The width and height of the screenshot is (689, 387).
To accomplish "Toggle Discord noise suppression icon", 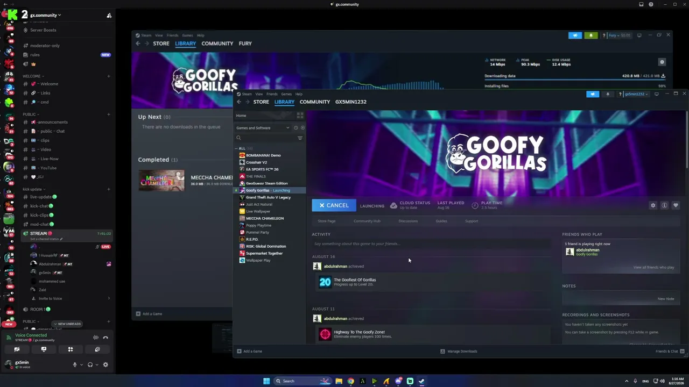I will [x=96, y=338].
